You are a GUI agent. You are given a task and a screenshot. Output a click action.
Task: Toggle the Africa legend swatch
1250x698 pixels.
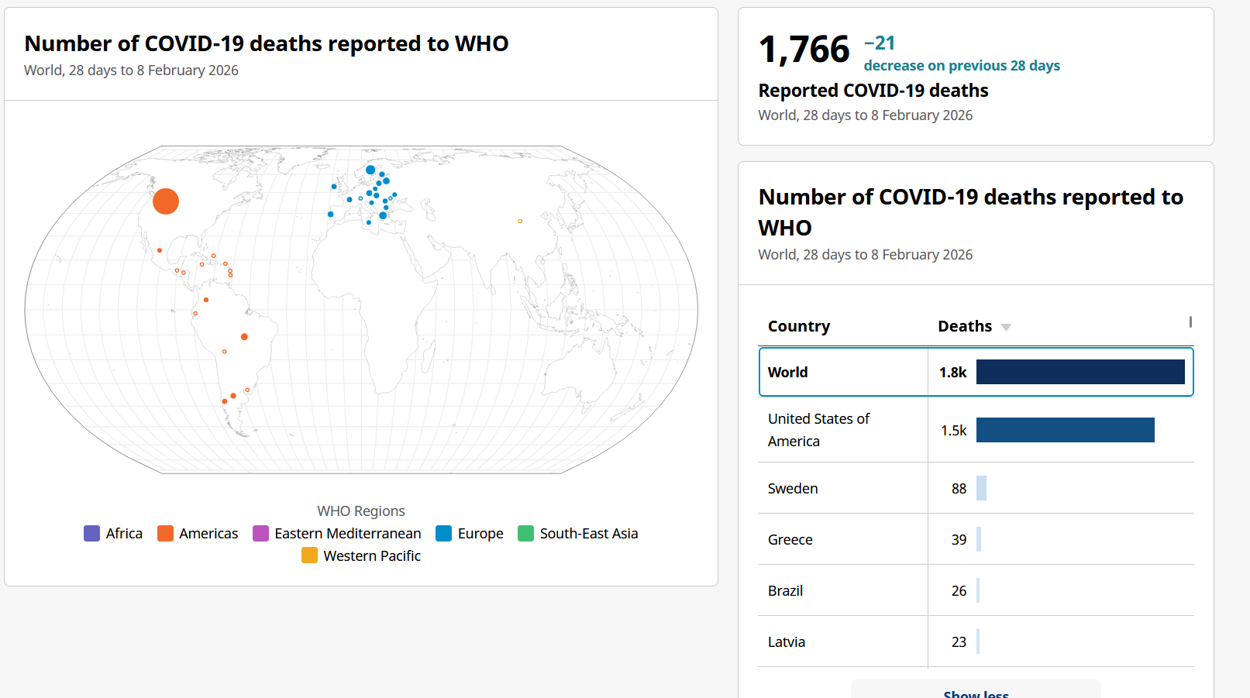(x=91, y=534)
